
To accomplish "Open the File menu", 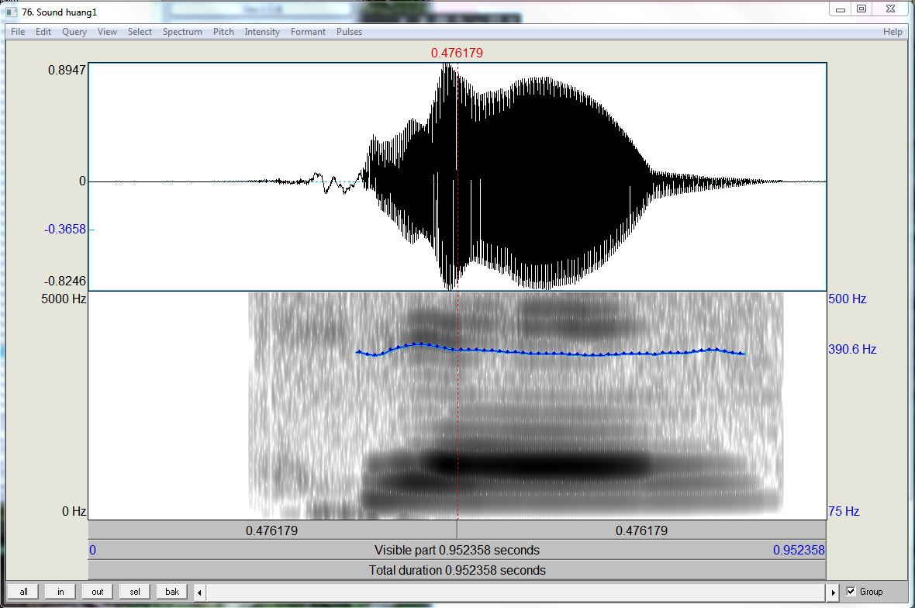I will [18, 32].
